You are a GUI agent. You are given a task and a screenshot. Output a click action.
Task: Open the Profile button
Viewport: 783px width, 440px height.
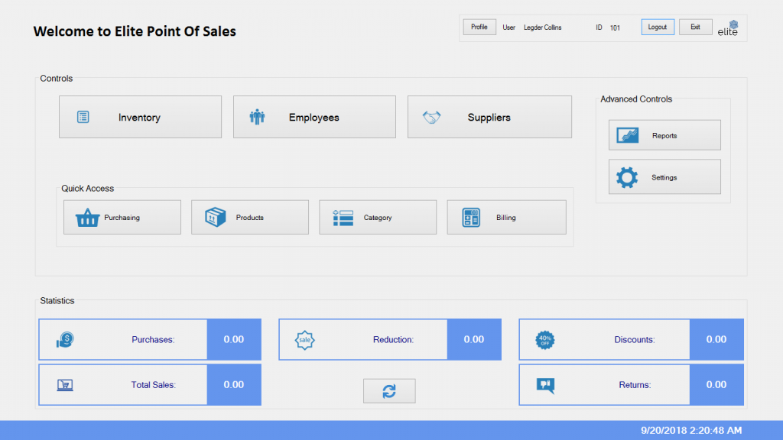(479, 27)
